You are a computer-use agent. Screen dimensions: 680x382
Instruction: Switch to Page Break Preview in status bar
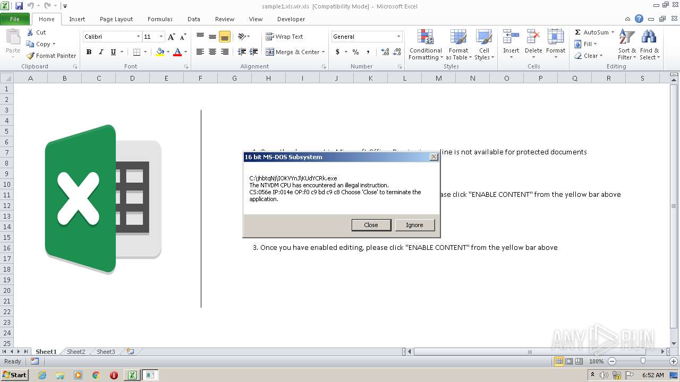tap(579, 361)
